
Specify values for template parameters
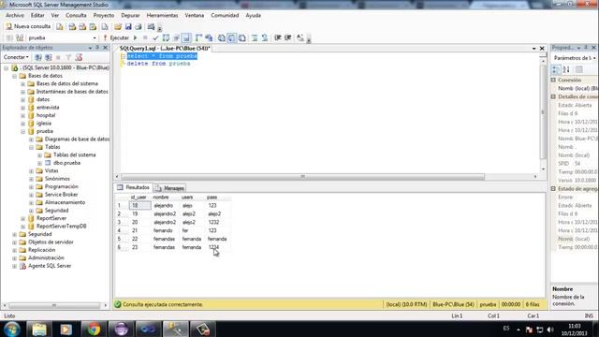click(x=300, y=37)
